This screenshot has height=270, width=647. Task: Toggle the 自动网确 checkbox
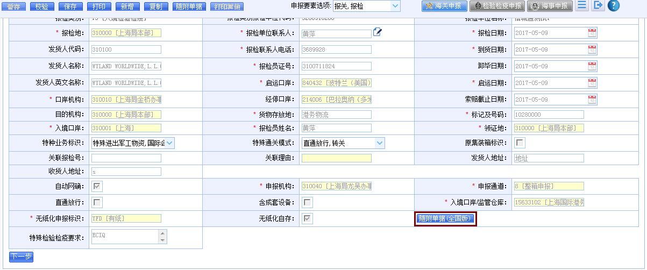pos(97,186)
